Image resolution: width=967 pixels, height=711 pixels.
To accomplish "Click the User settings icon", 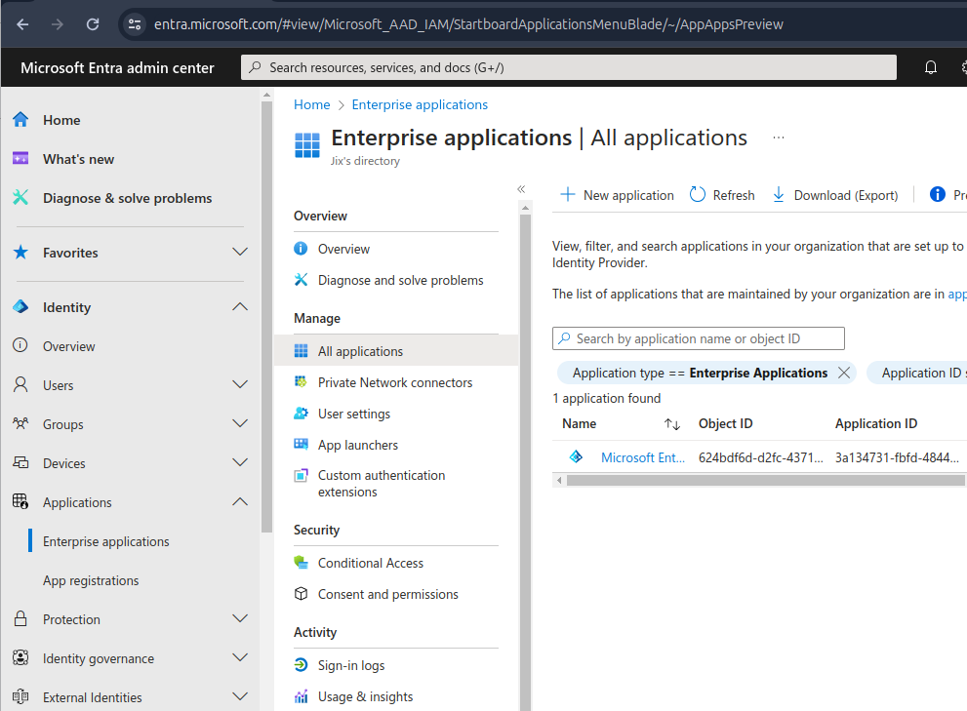I will click(x=301, y=414).
